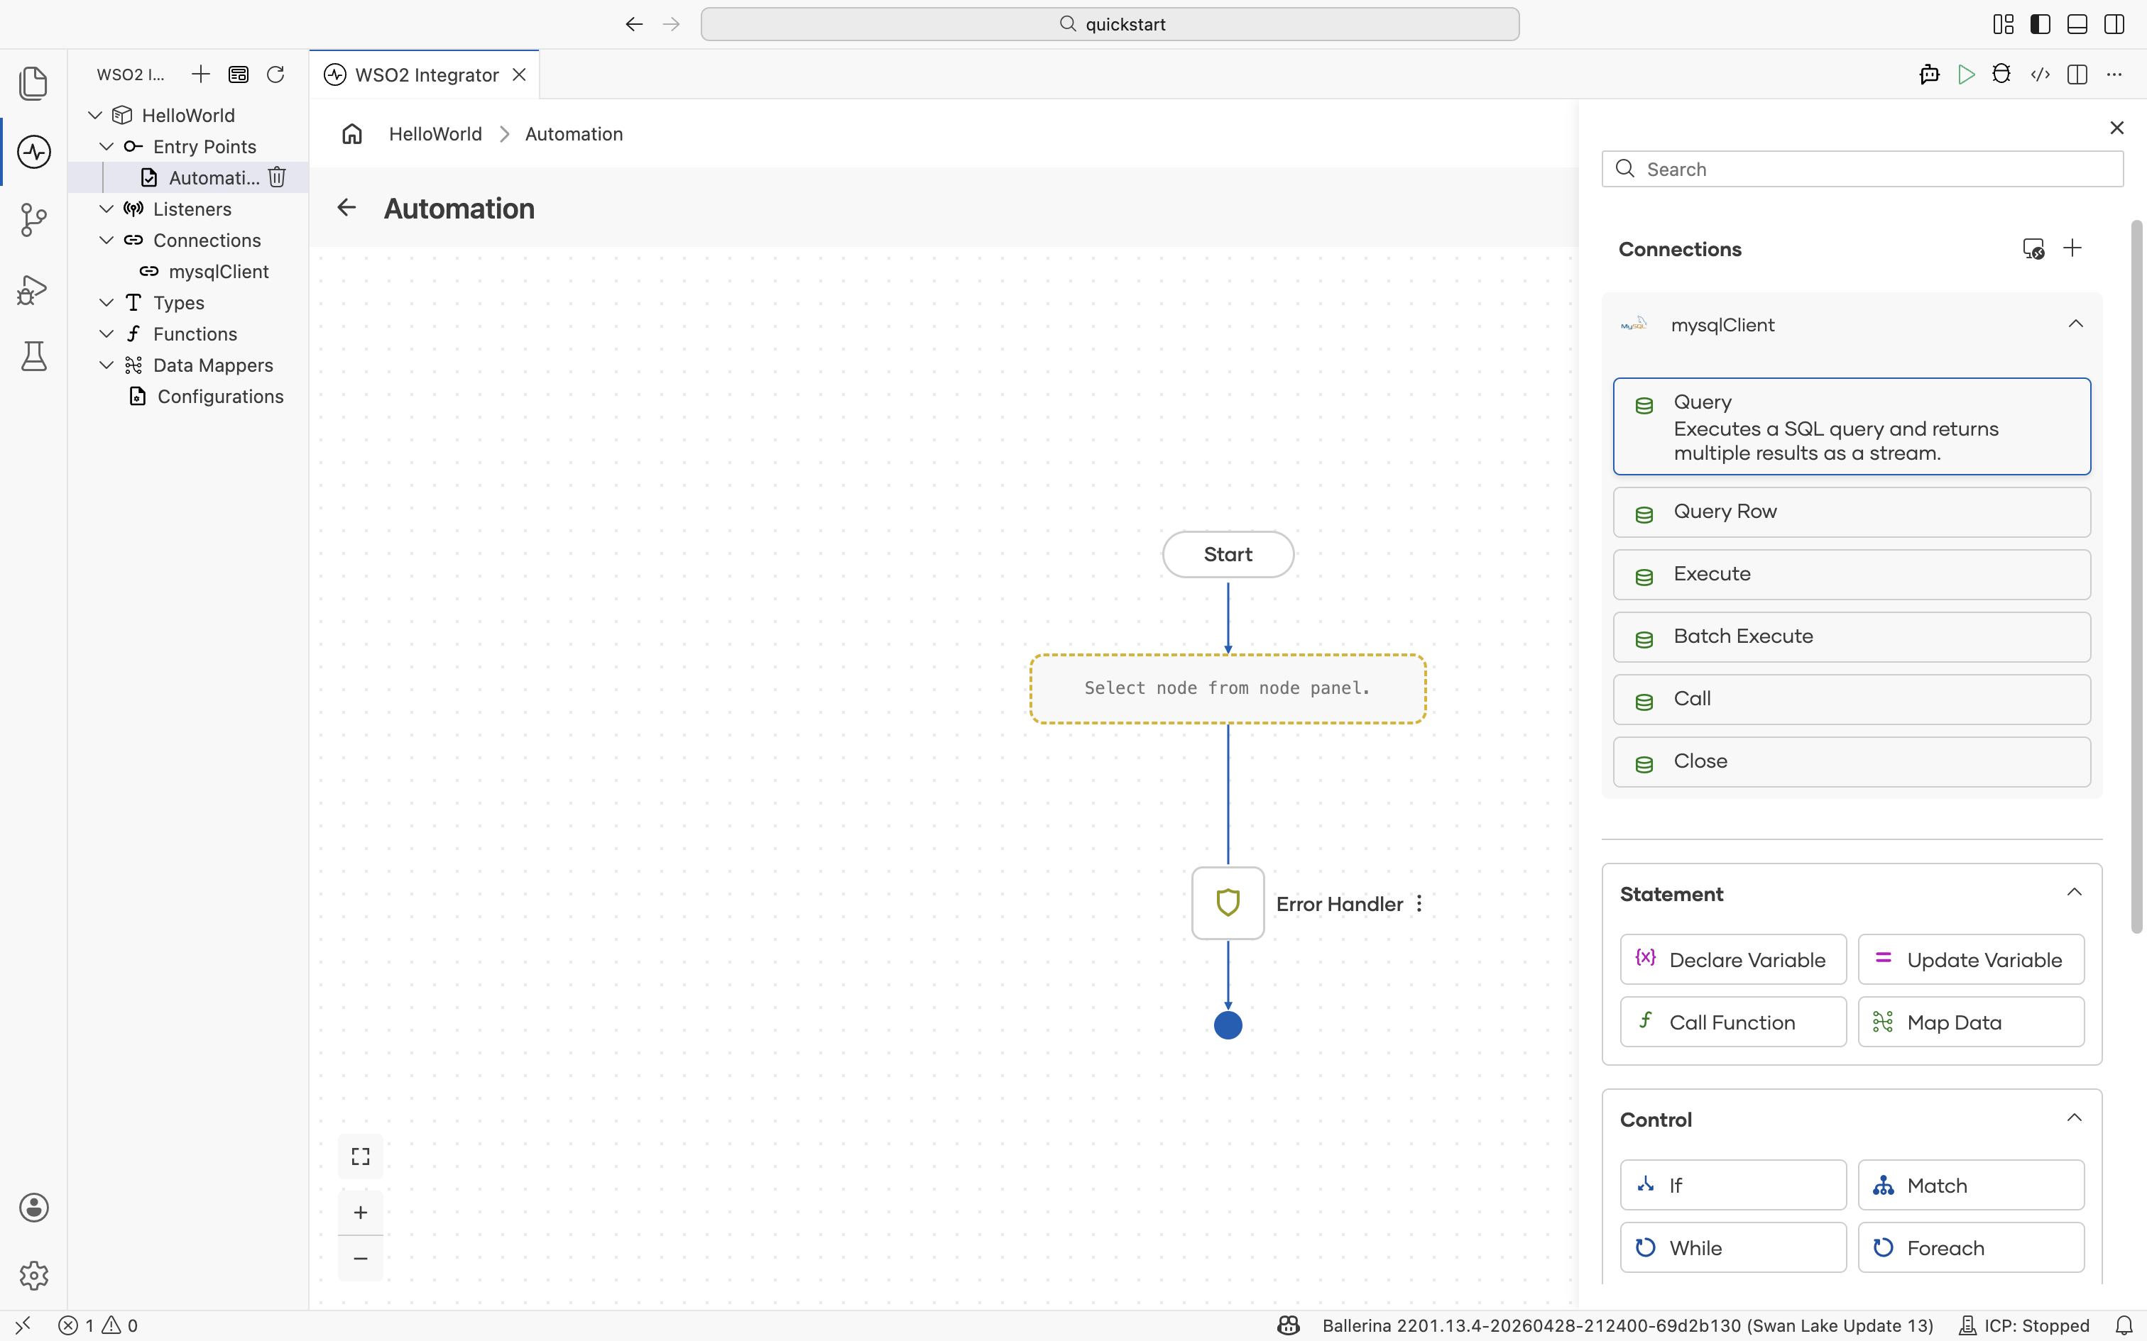Image resolution: width=2147 pixels, height=1341 pixels.
Task: Zoom in on the diagram
Action: (360, 1213)
